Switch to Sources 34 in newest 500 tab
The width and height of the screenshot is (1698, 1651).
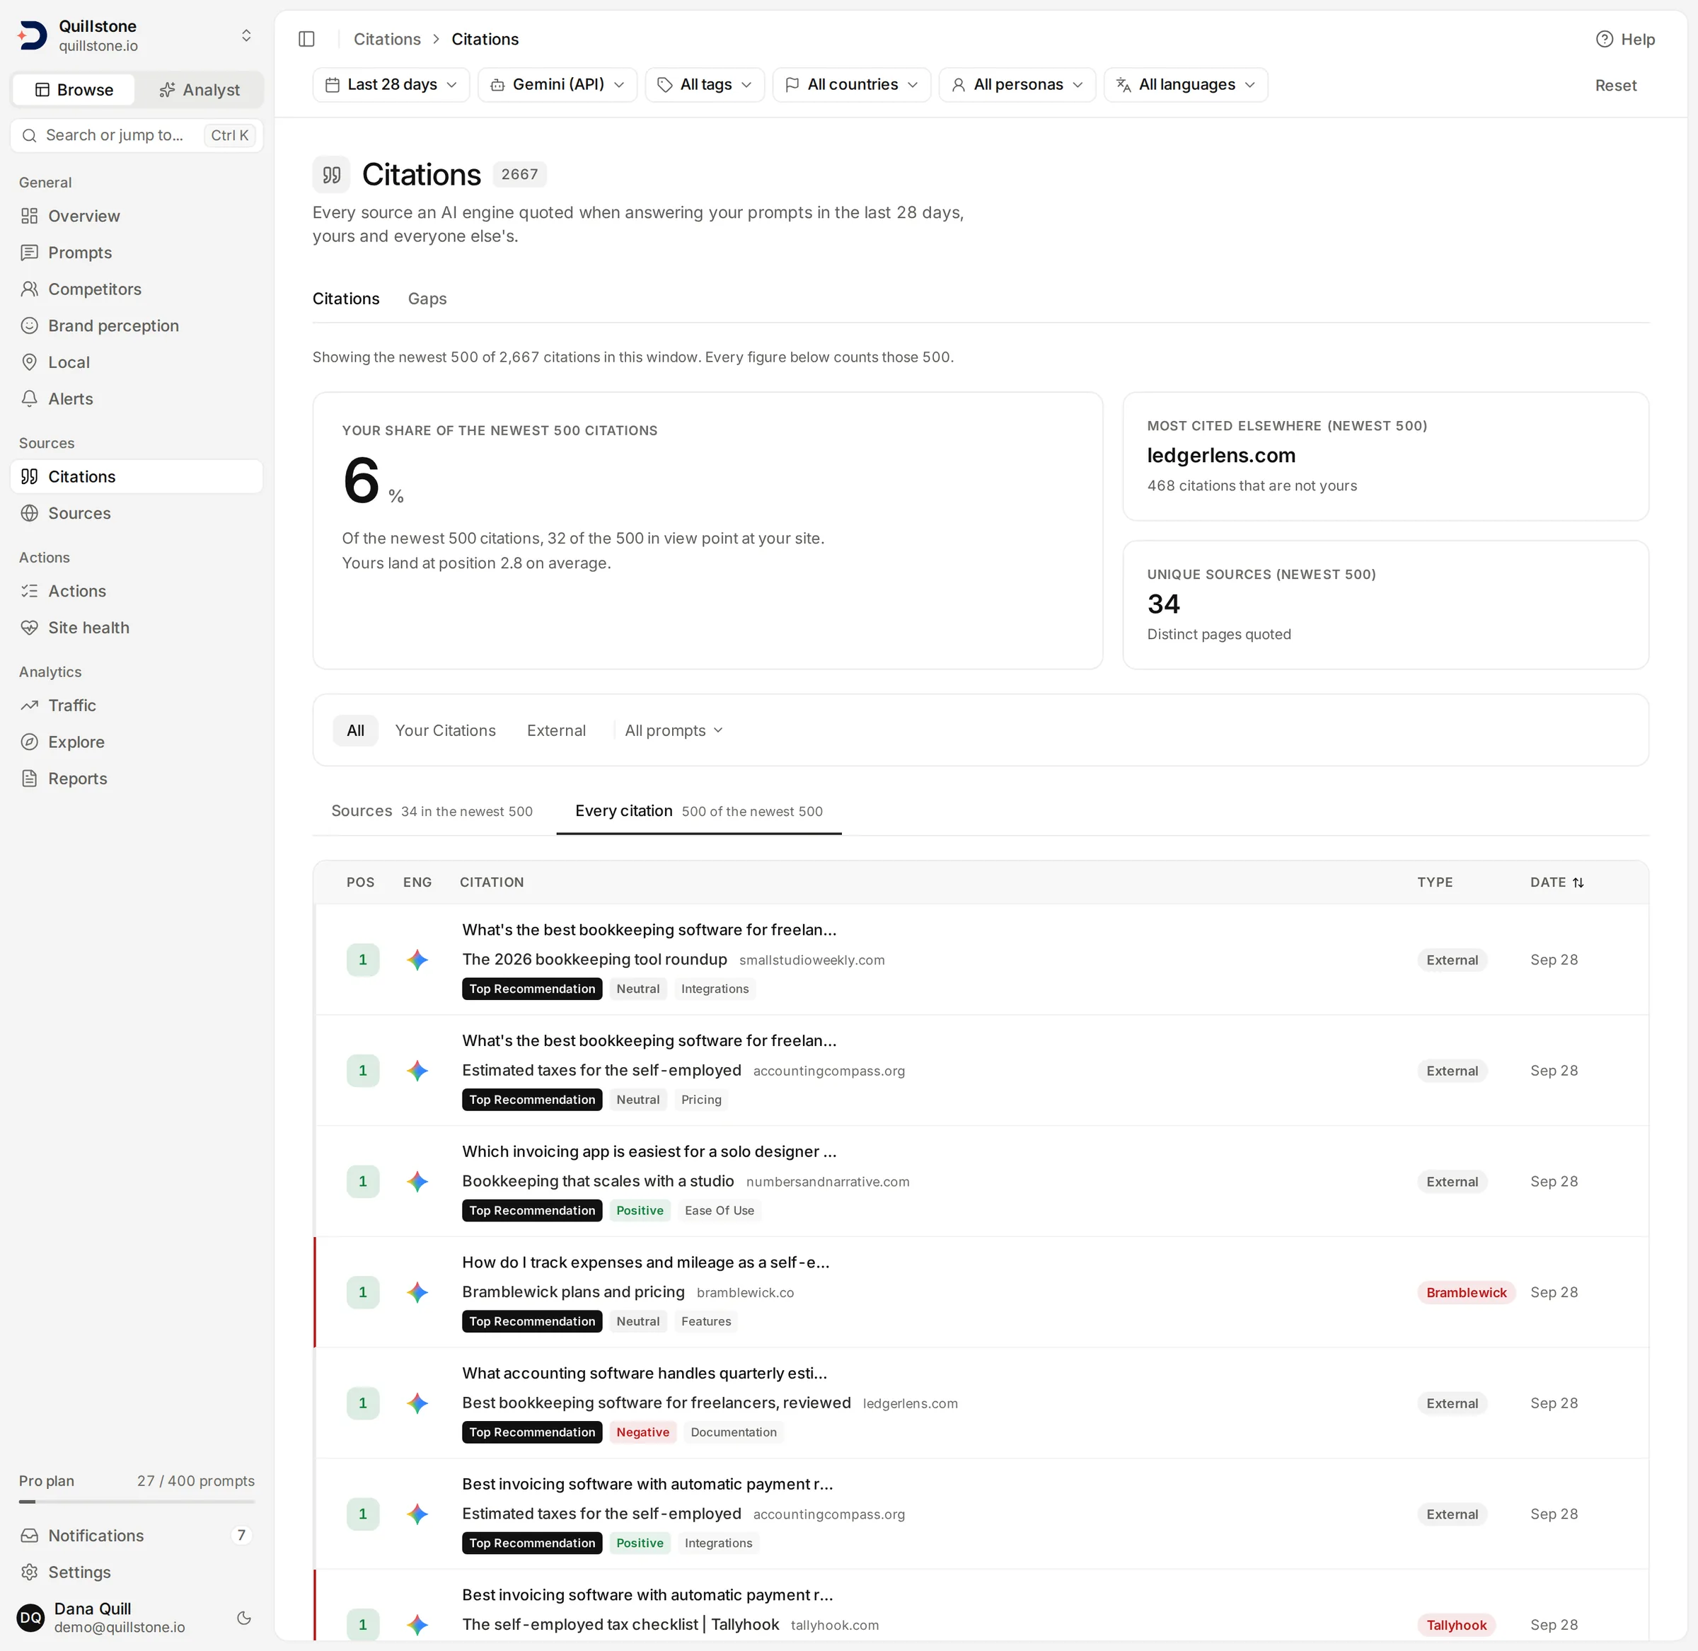point(432,811)
